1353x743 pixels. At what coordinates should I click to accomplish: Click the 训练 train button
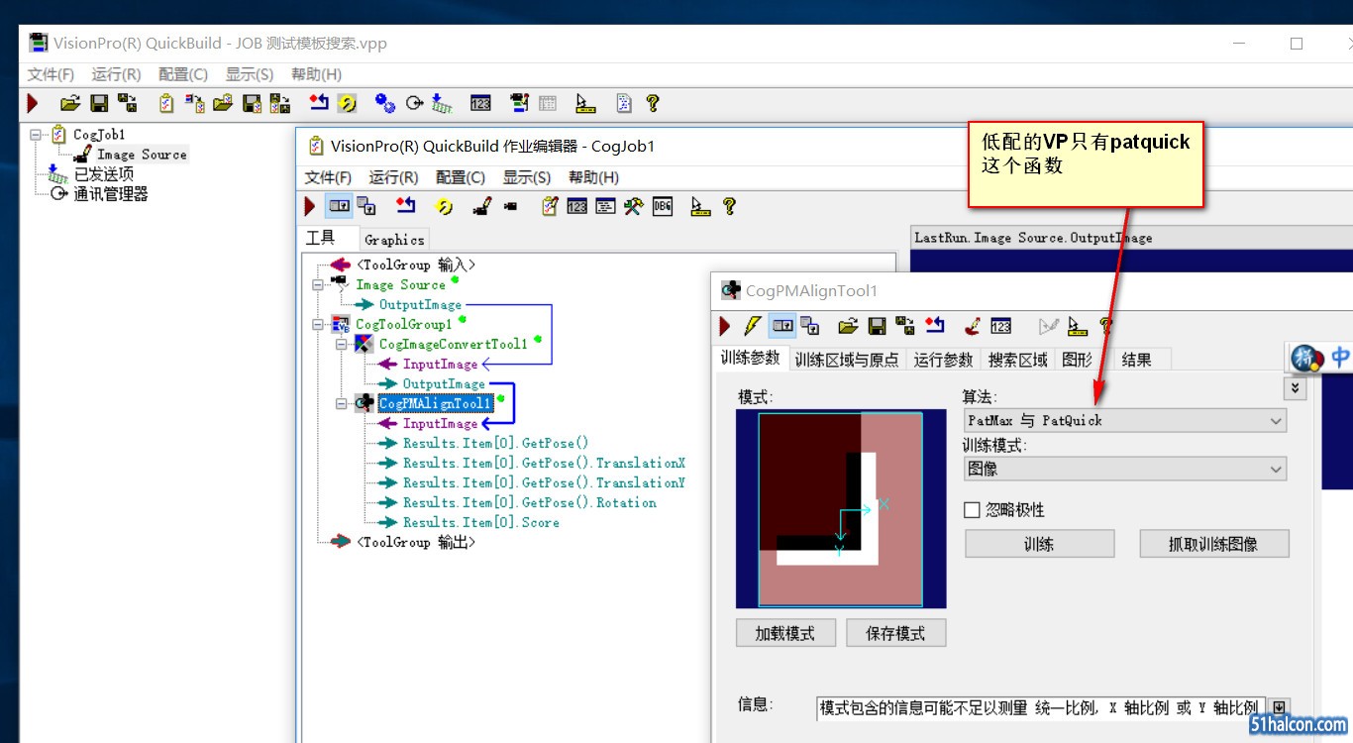click(x=1040, y=544)
